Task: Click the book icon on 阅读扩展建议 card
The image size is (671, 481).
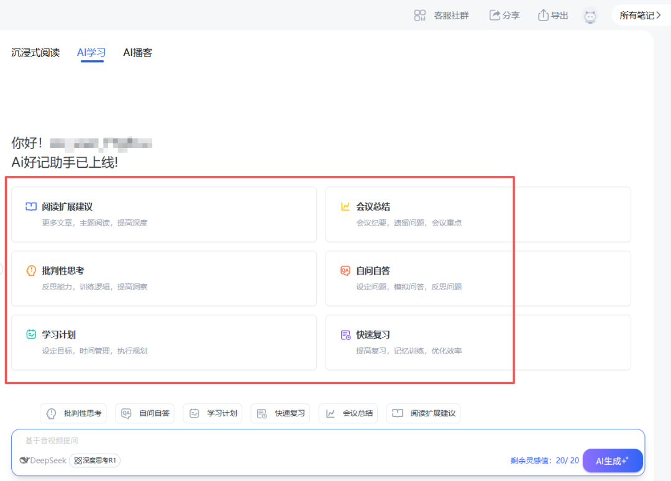Action: coord(31,207)
